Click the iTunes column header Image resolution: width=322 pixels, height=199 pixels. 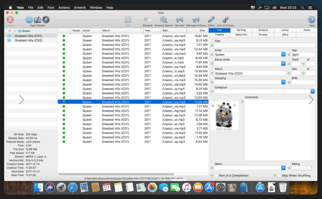click(76, 31)
